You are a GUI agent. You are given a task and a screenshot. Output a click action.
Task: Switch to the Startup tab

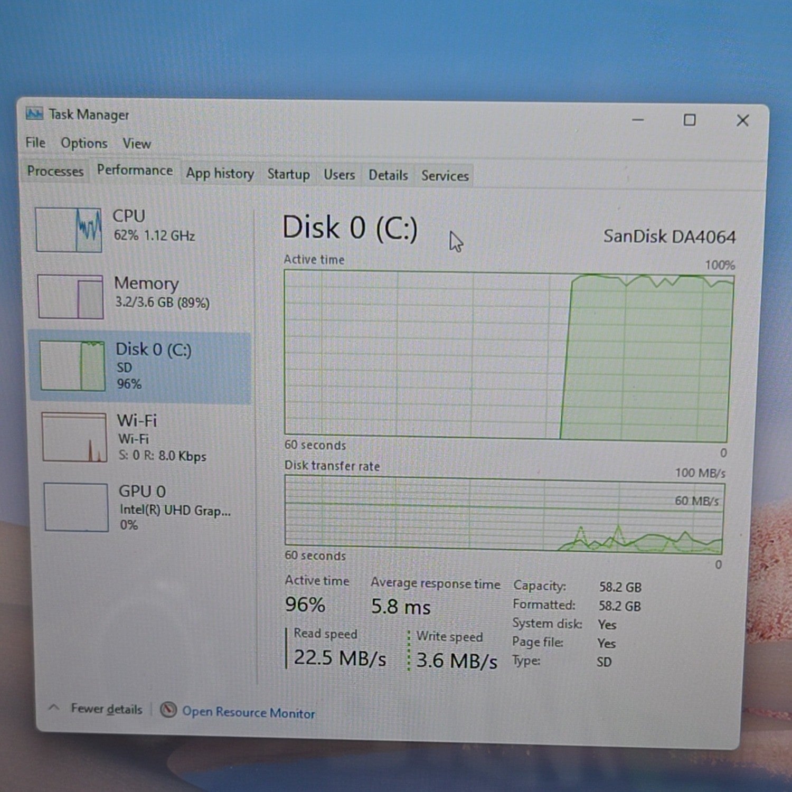288,174
